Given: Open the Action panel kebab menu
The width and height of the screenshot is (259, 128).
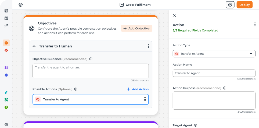Looking at the screenshot, I should [x=255, y=25].
